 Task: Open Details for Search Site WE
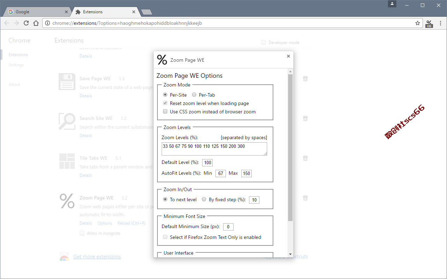point(86,136)
